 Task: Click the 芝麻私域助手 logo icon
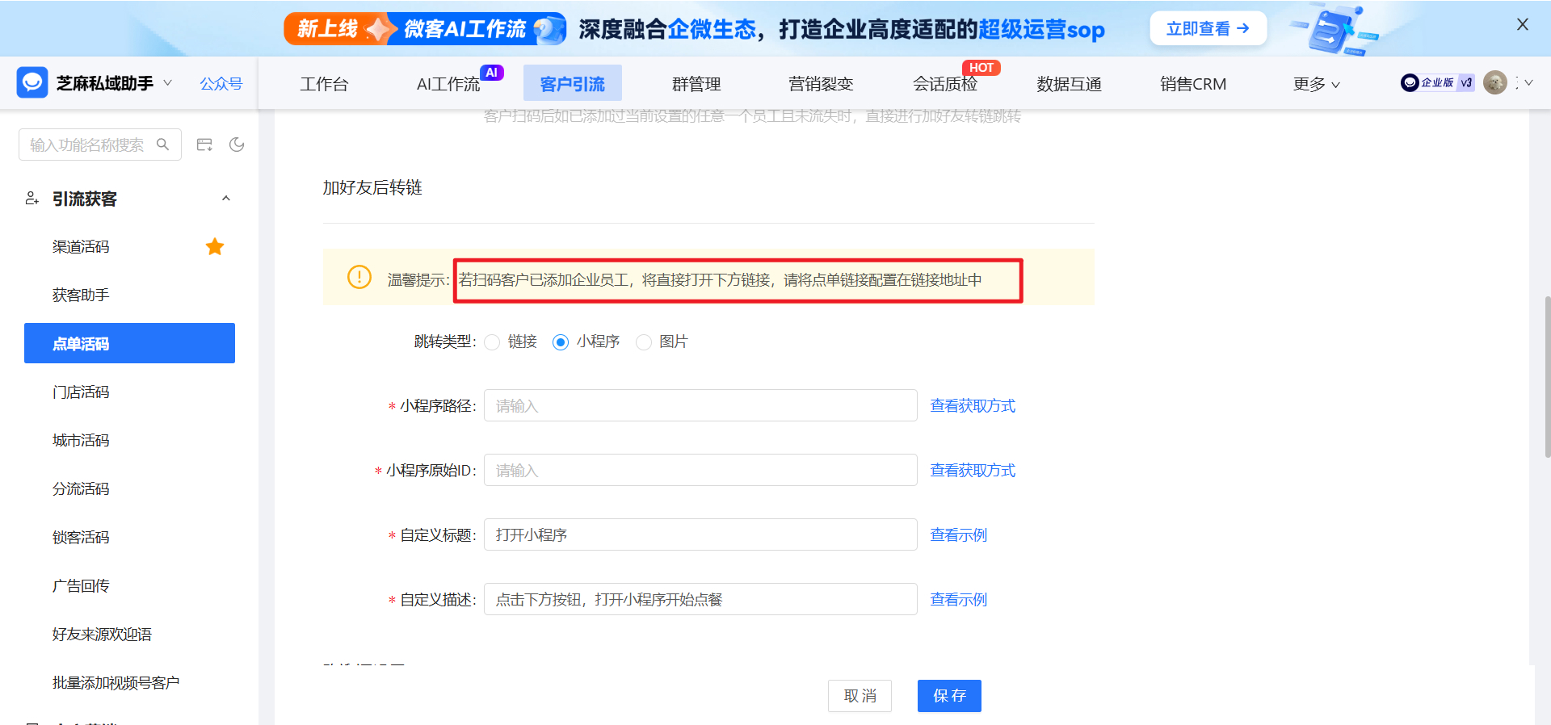click(32, 82)
